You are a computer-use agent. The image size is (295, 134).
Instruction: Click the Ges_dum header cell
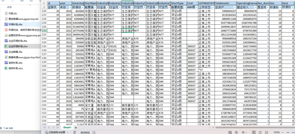tap(263, 3)
